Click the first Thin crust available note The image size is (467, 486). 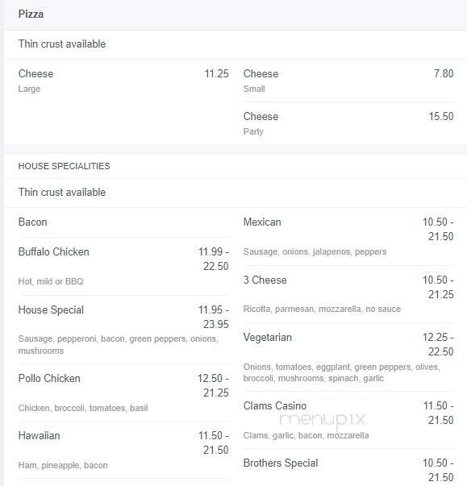[x=62, y=44]
